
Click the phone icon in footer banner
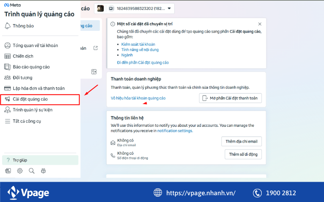coord(257,193)
